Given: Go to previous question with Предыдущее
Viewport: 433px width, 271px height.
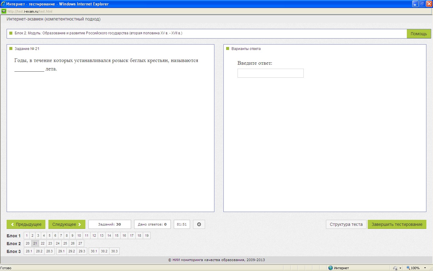Looking at the screenshot, I should click(26, 224).
